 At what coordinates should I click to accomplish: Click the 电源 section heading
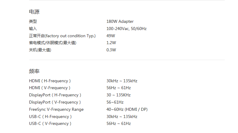pyautogui.click(x=34, y=12)
